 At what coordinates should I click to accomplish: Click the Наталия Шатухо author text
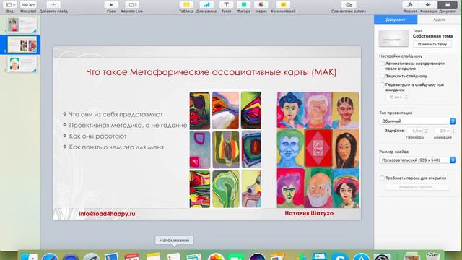point(309,213)
